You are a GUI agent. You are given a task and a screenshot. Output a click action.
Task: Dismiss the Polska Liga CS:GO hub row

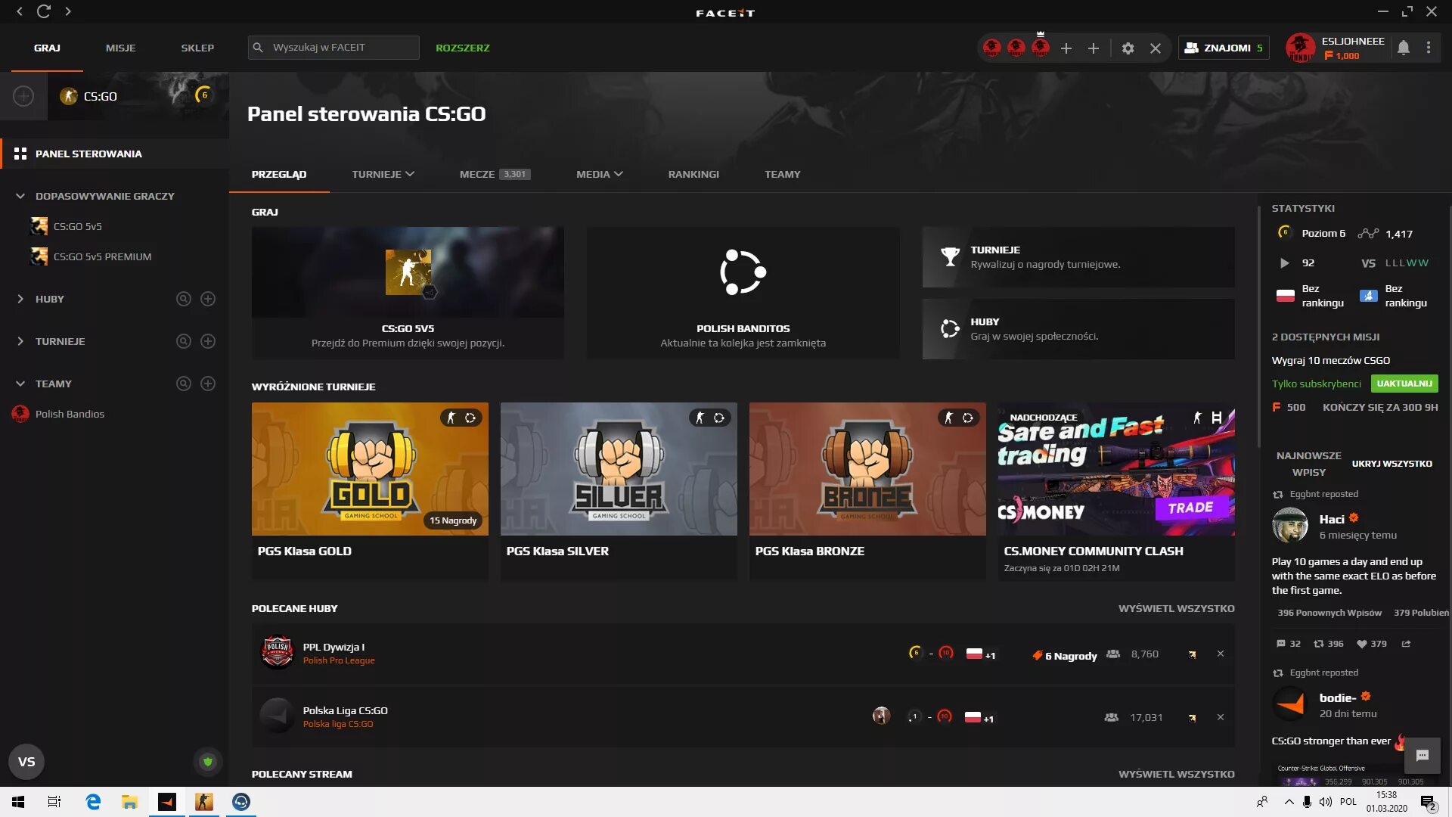click(x=1221, y=717)
